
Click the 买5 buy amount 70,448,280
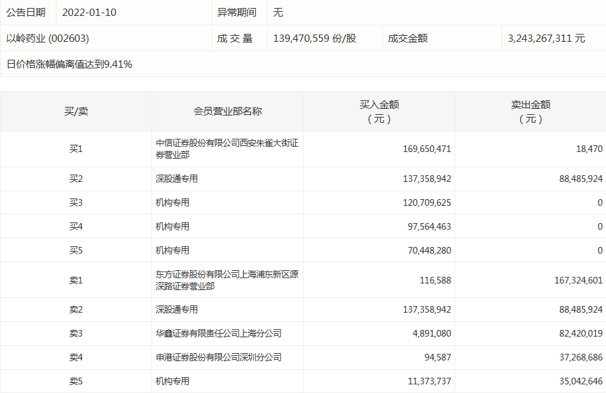[427, 250]
